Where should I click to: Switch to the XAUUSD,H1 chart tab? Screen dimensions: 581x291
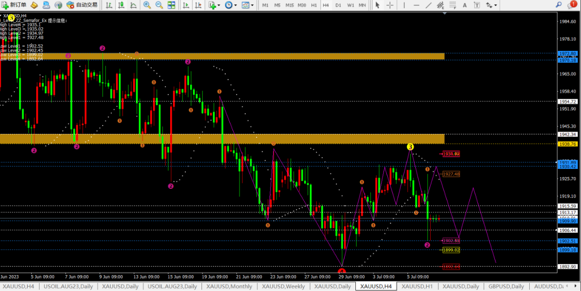(x=417, y=286)
